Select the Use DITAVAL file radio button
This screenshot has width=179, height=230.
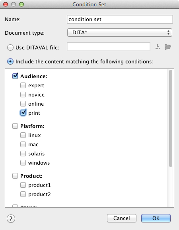(x=10, y=47)
